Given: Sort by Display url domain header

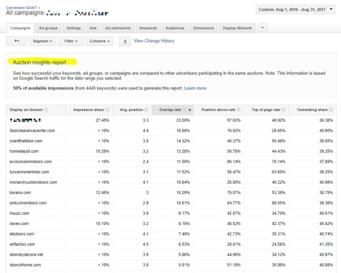Looking at the screenshot, I should [x=26, y=110].
